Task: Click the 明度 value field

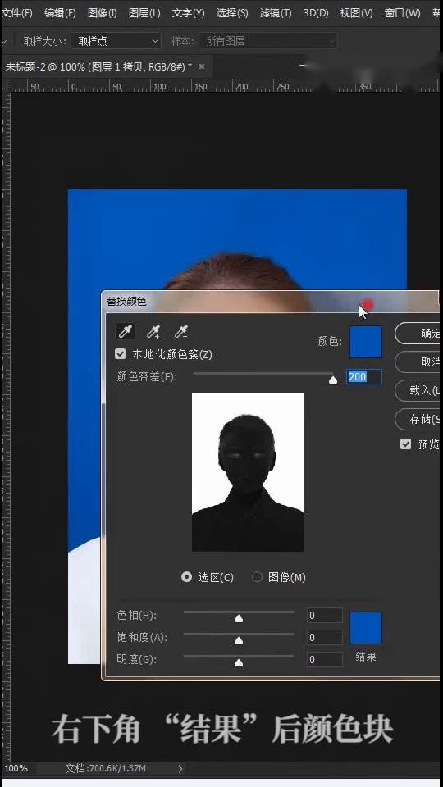Action: pyautogui.click(x=325, y=659)
